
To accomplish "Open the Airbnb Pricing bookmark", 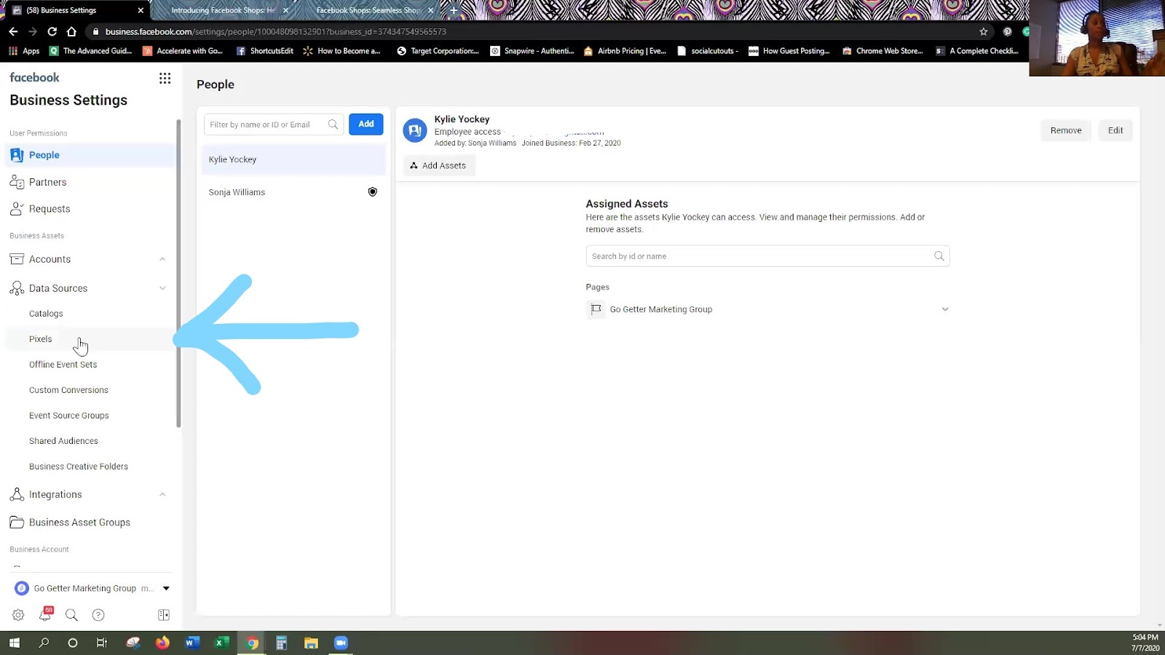I will click(625, 51).
